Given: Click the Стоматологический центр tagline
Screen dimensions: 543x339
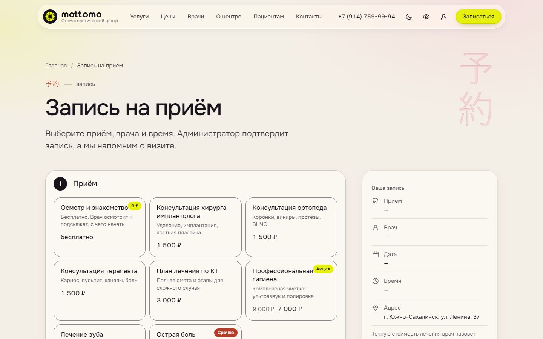Looking at the screenshot, I should coord(89,21).
